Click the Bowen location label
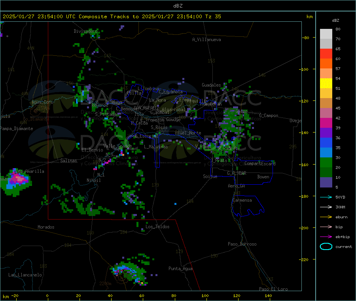356x301 pixels. (263, 177)
